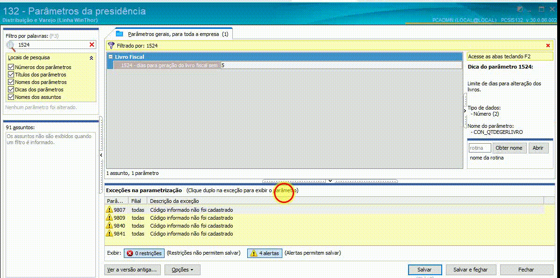Click the 'Salvar' button
Viewport: 560px width, 278px height.
[x=424, y=270]
